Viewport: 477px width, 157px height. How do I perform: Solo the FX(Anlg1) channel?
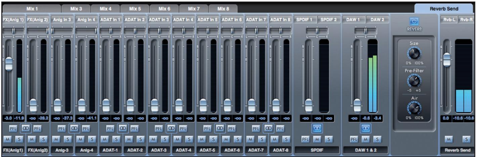point(19,139)
